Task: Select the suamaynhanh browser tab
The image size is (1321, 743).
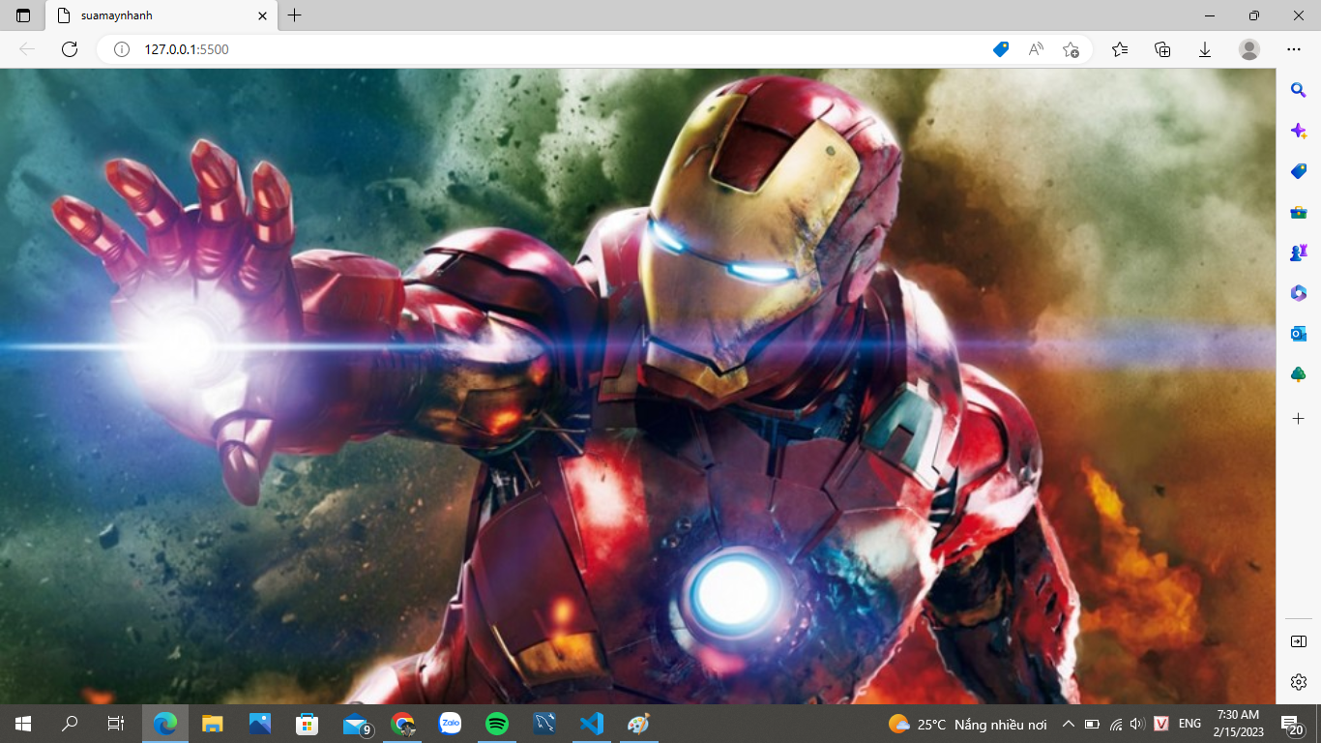Action: [x=161, y=15]
